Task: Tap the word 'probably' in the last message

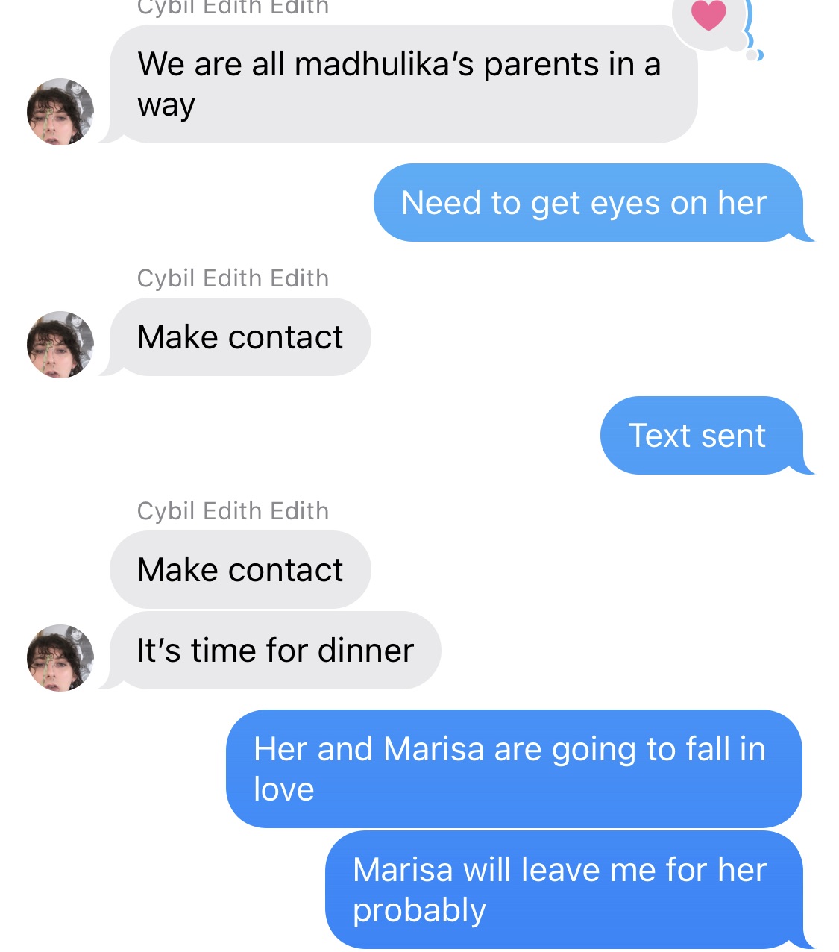Action: coord(419,911)
